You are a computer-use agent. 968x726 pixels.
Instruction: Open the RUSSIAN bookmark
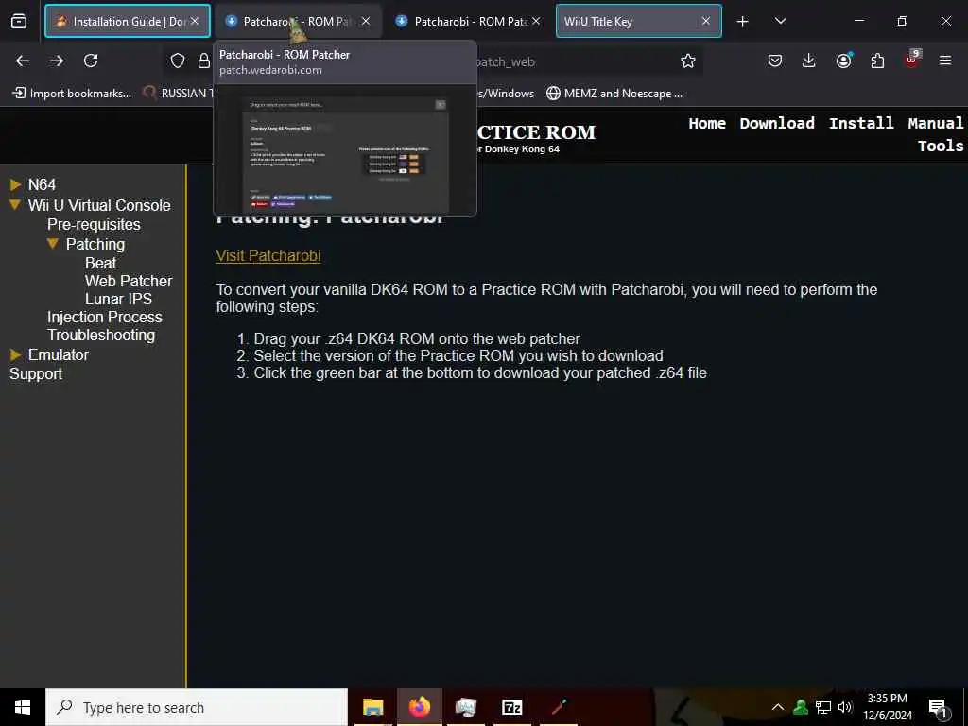(178, 94)
